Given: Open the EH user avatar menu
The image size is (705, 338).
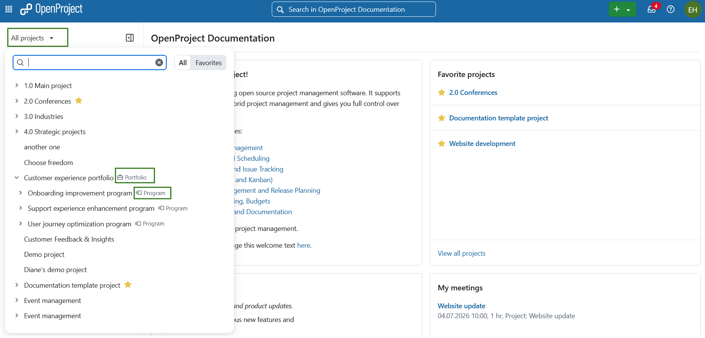Looking at the screenshot, I should [x=692, y=10].
